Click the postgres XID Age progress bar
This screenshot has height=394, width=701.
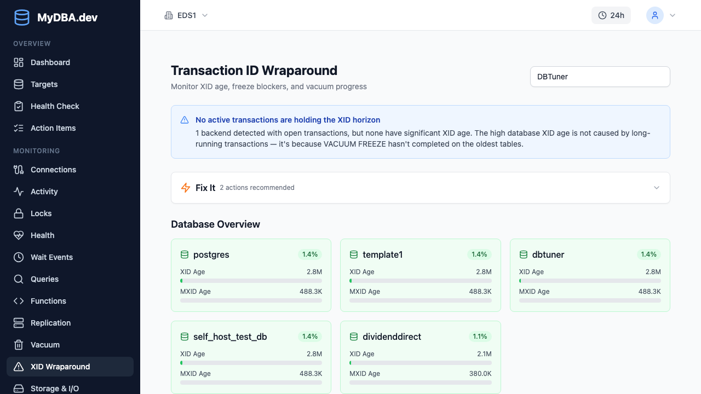point(251,281)
